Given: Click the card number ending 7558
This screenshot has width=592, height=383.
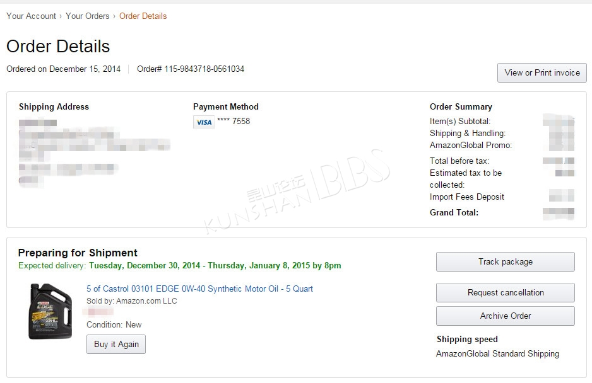Looking at the screenshot, I should point(234,121).
